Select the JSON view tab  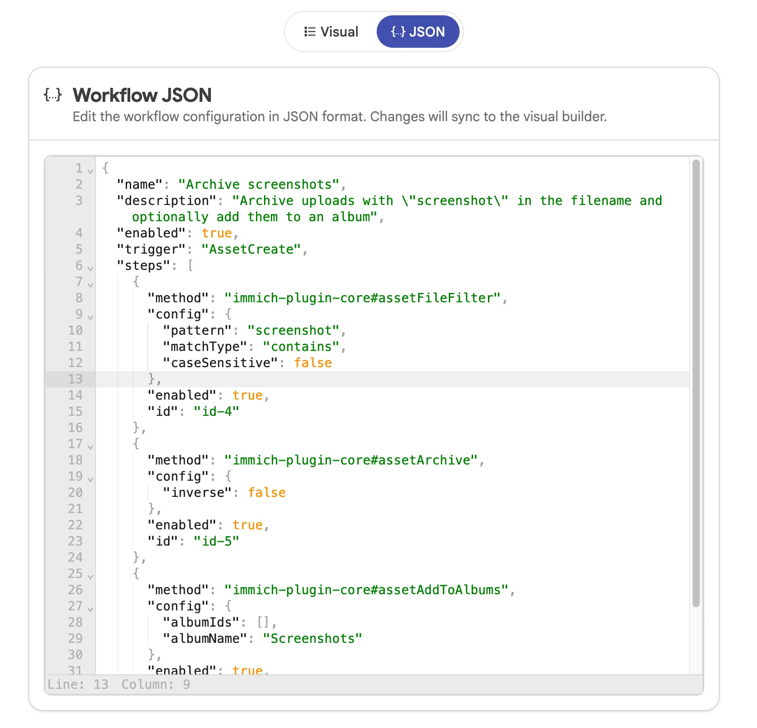point(418,32)
